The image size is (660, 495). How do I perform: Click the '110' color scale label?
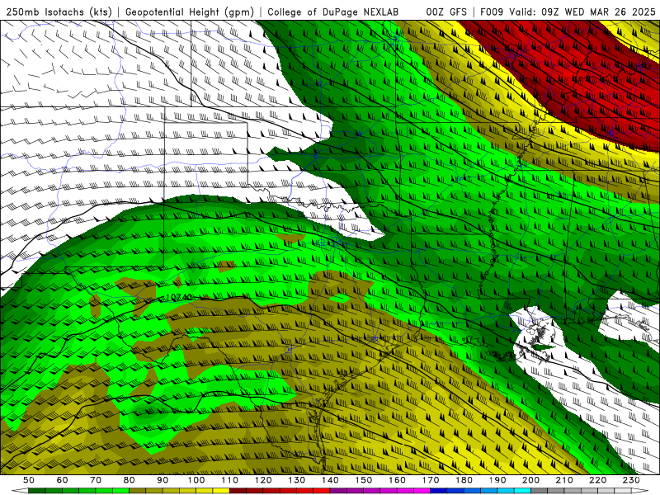click(x=229, y=480)
